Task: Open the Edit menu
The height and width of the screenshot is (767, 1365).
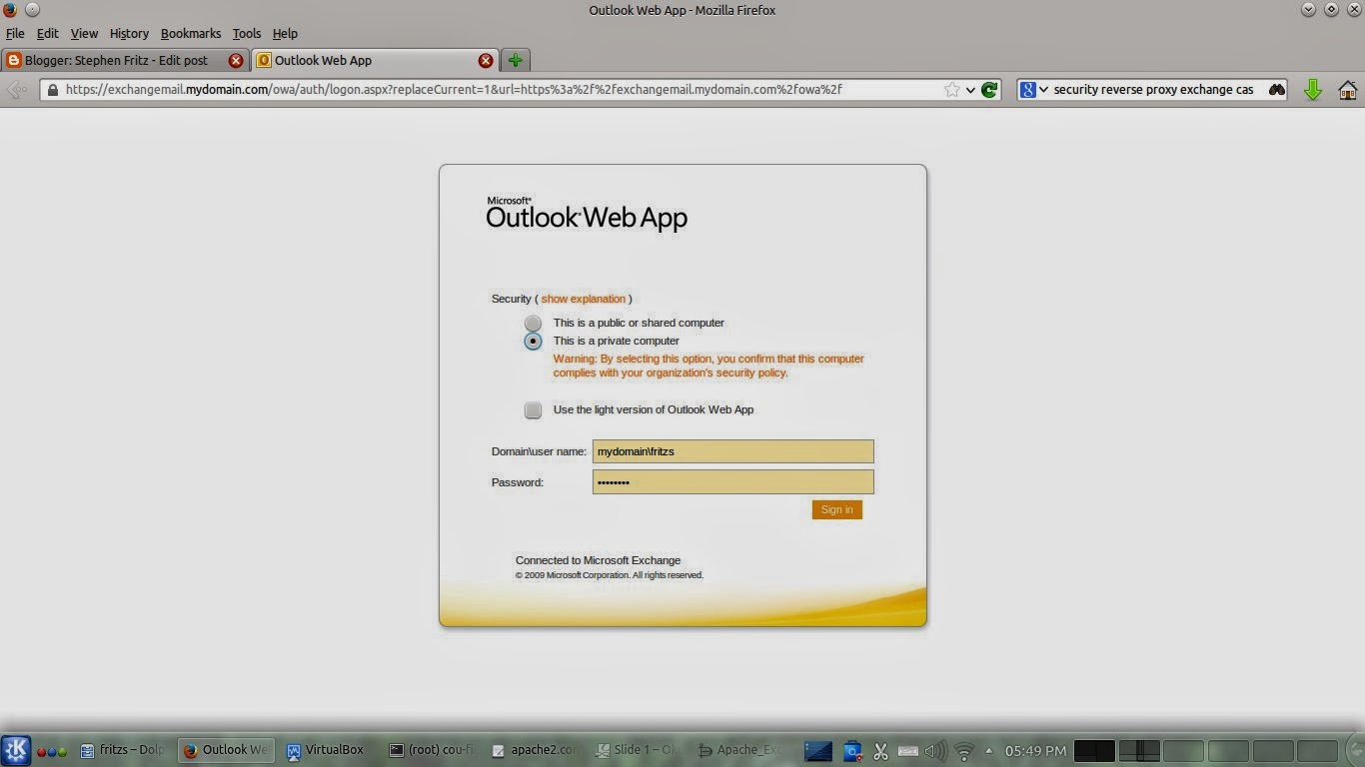Action: tap(48, 33)
